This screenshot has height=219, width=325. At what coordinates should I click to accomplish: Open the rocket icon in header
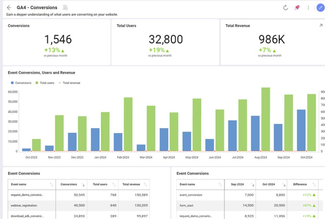[297, 8]
